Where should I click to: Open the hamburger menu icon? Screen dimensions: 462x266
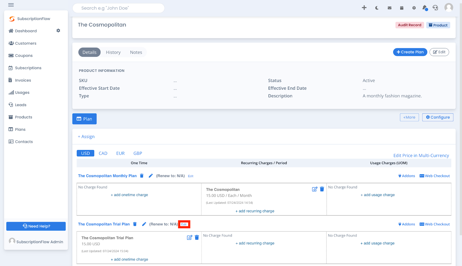click(x=11, y=5)
